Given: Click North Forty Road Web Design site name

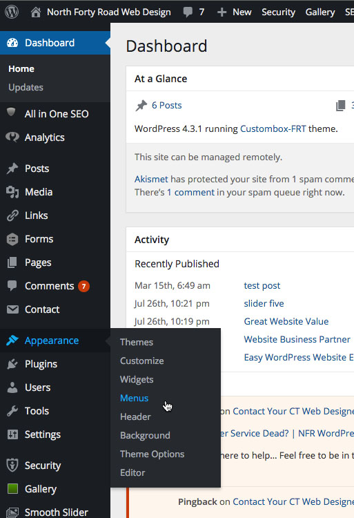Looking at the screenshot, I should click(109, 12).
